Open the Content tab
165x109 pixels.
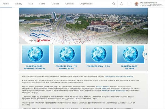(70, 4)
